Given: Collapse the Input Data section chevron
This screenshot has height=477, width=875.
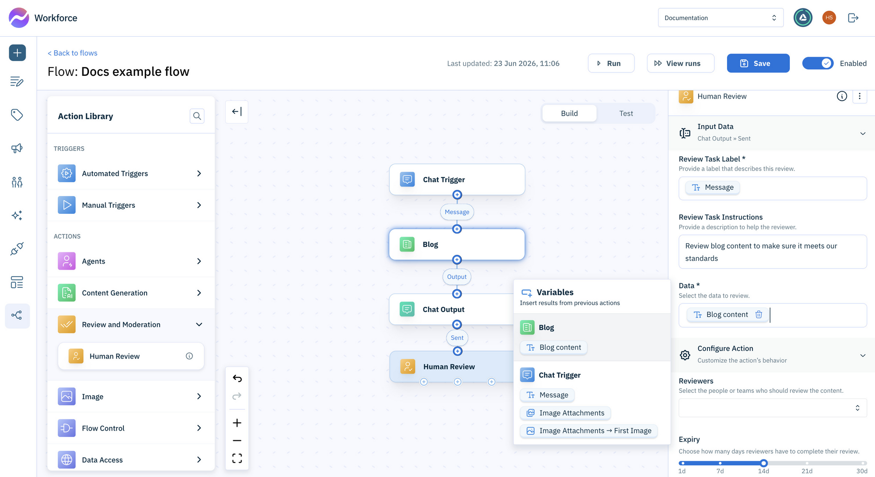Looking at the screenshot, I should pyautogui.click(x=862, y=133).
